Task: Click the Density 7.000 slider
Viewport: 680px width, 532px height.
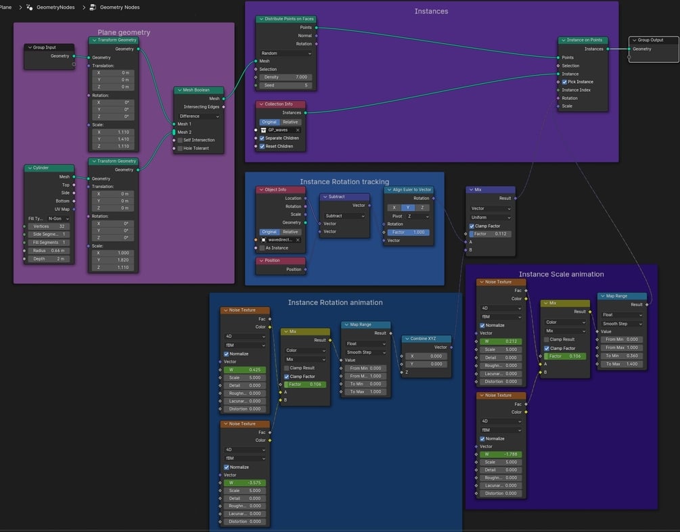Action: point(286,77)
